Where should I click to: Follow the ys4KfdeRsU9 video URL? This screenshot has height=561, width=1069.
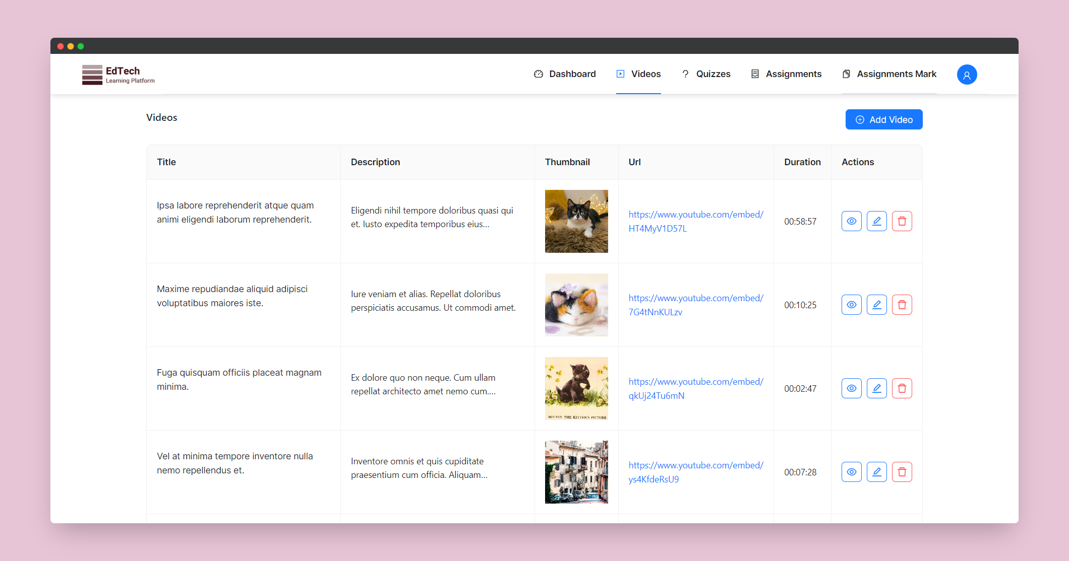coord(695,472)
